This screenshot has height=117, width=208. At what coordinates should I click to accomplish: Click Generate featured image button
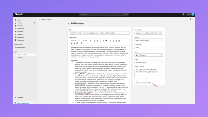(143, 82)
